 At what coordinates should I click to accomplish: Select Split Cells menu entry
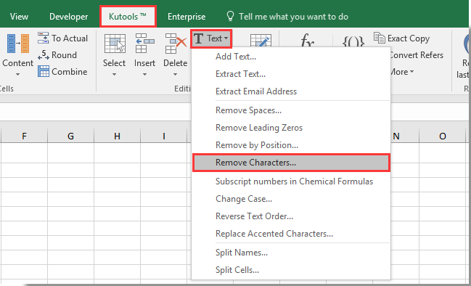point(291,270)
